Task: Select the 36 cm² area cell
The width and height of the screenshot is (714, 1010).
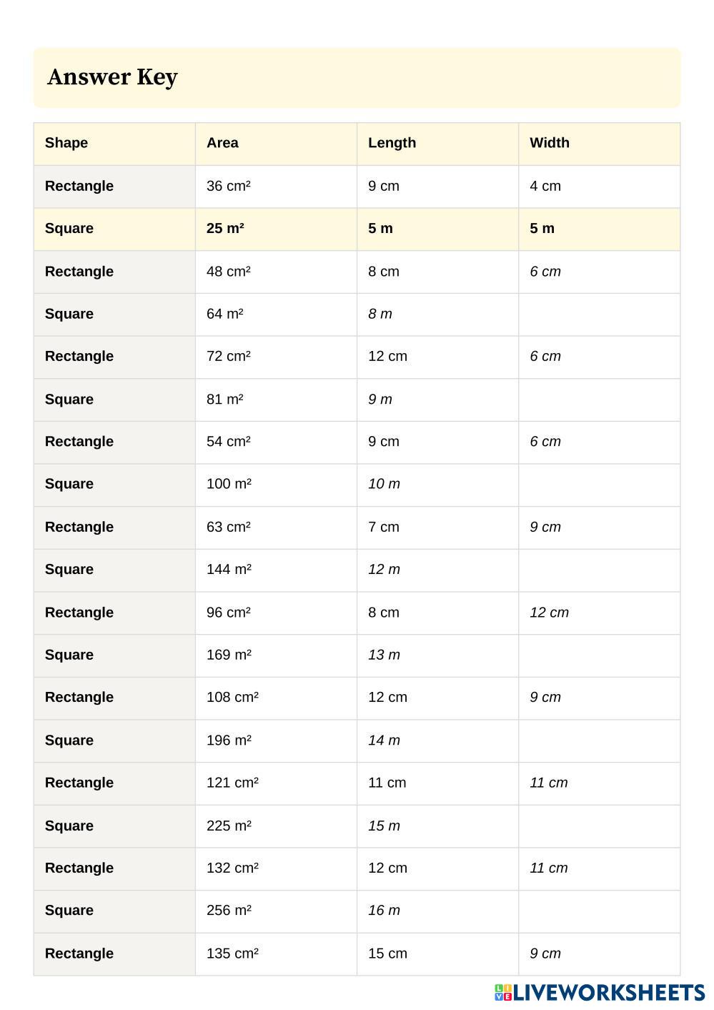Action: click(229, 186)
